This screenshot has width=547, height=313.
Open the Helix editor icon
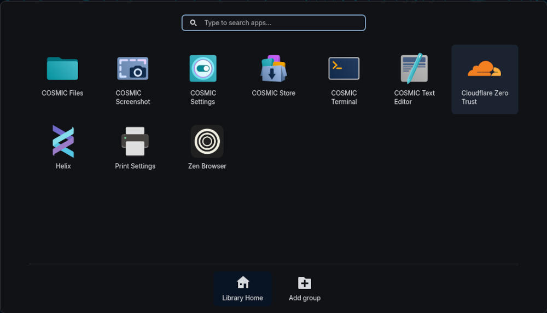[63, 141]
